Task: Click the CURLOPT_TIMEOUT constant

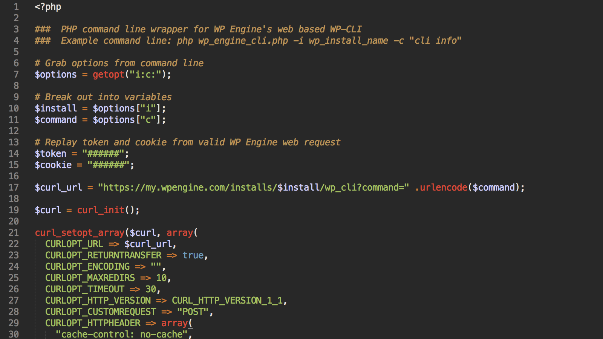Action: (x=85, y=289)
